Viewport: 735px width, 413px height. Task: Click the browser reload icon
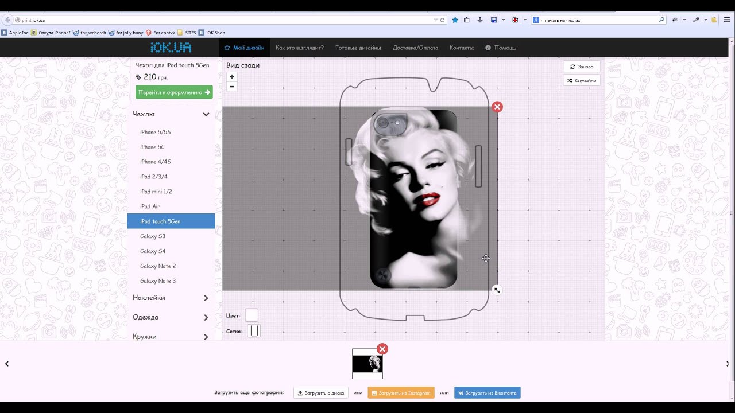tap(442, 20)
